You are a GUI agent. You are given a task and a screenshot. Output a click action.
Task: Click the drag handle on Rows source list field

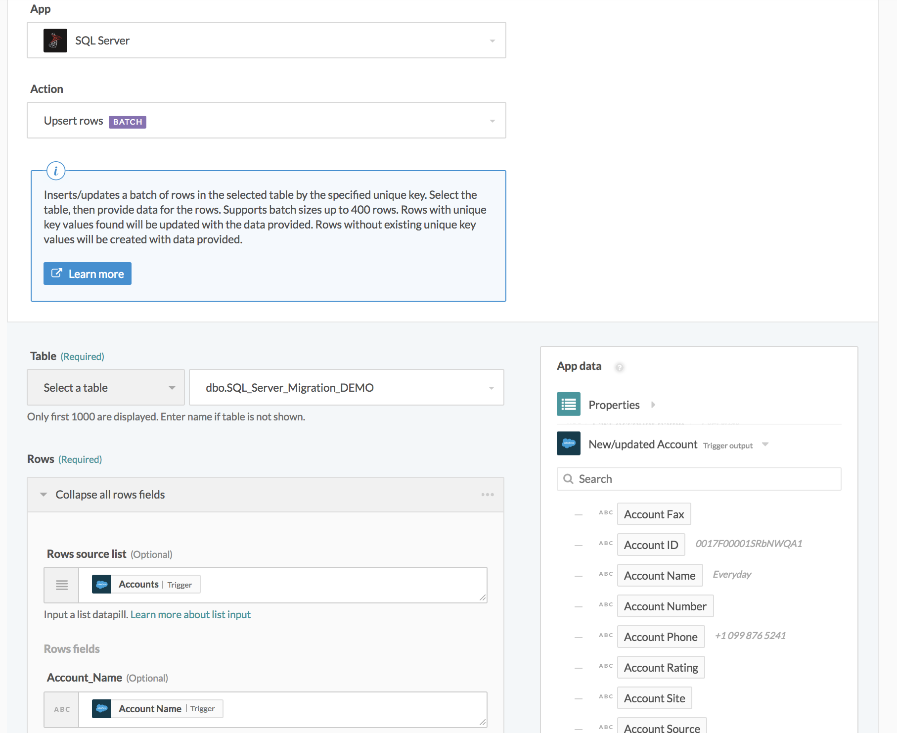tap(61, 585)
